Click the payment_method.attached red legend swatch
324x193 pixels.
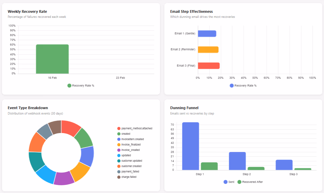click(119, 128)
